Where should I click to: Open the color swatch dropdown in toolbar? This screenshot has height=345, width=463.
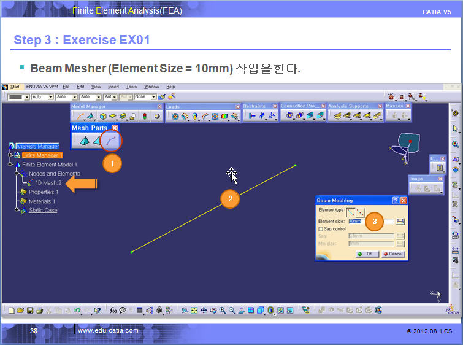pyautogui.click(x=26, y=97)
